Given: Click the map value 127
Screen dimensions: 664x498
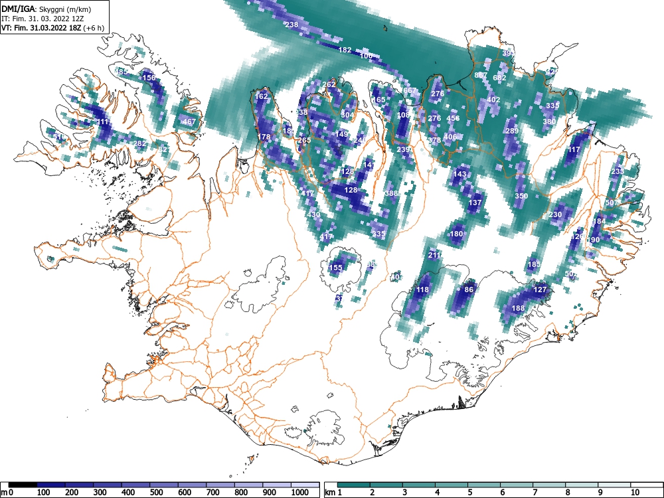Looking at the screenshot, I should [x=540, y=290].
